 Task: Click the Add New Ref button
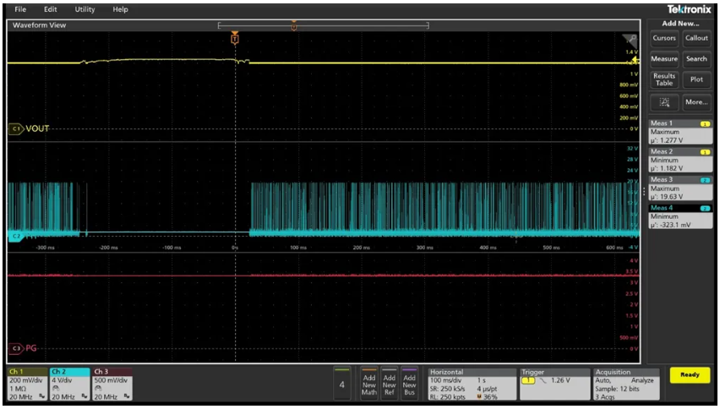[x=389, y=384]
